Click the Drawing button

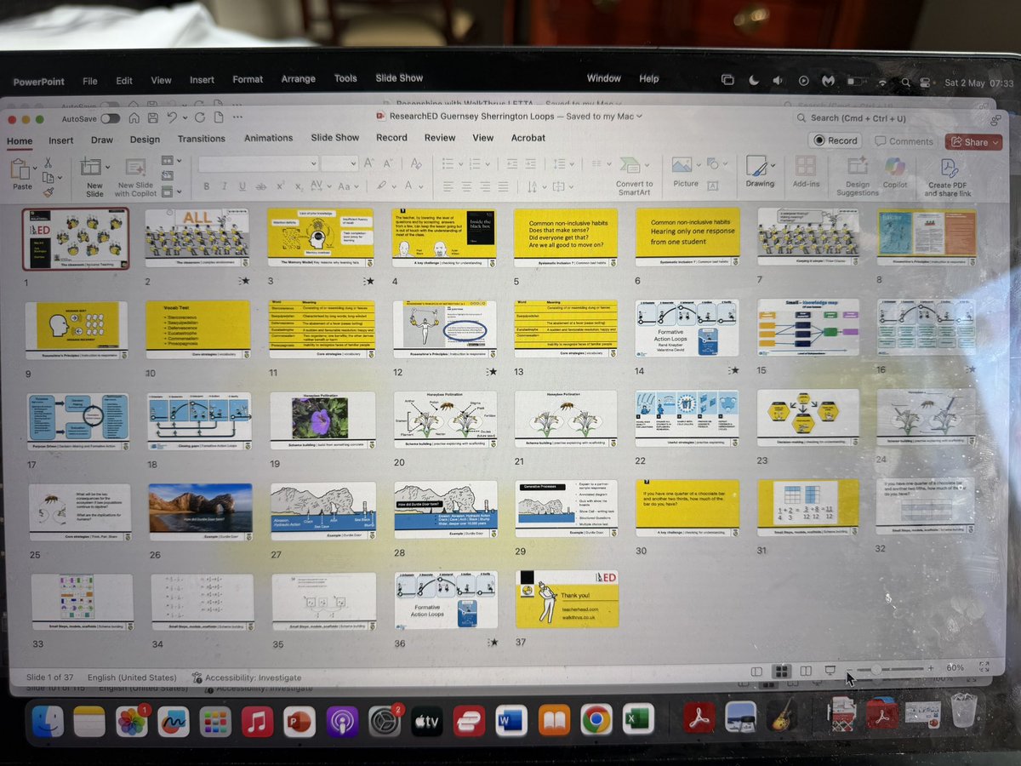(x=759, y=170)
